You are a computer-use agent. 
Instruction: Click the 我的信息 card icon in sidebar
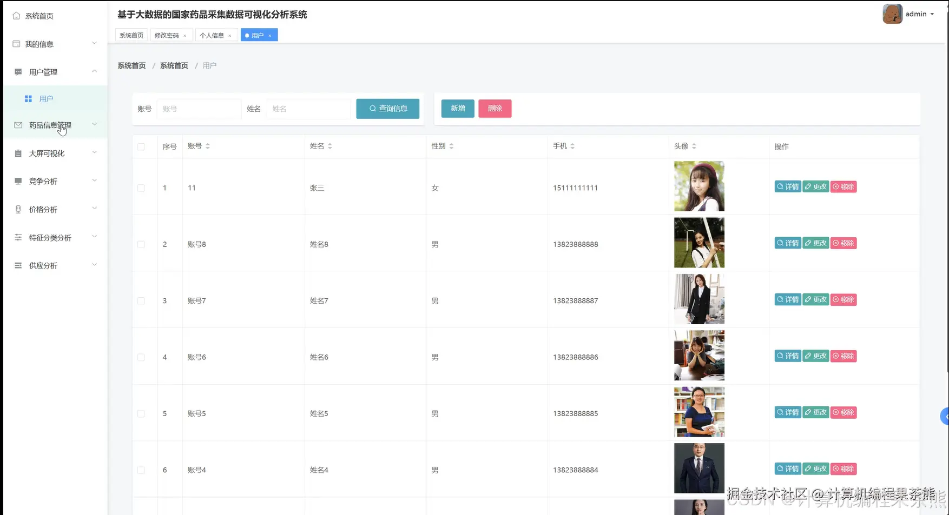tap(17, 44)
